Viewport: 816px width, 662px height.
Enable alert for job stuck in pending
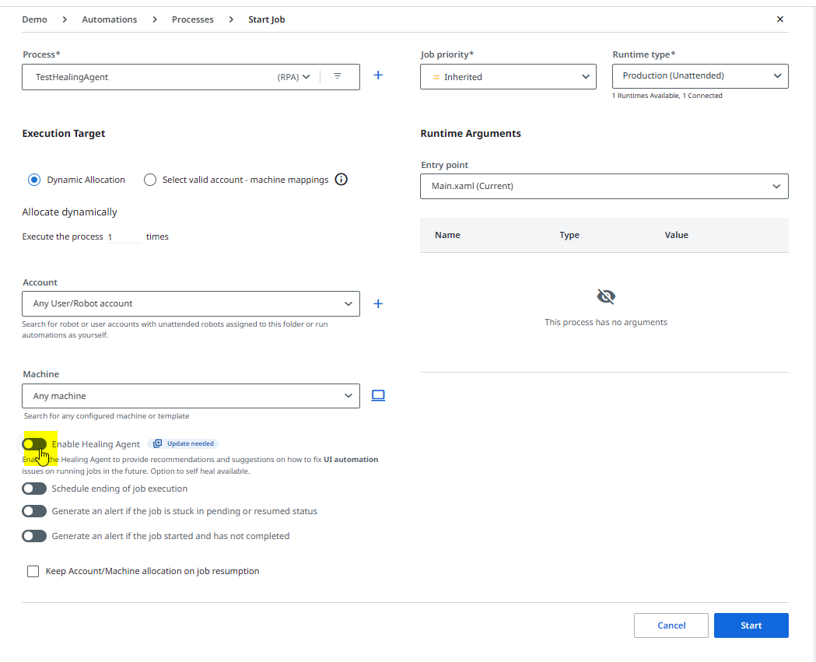tap(34, 511)
